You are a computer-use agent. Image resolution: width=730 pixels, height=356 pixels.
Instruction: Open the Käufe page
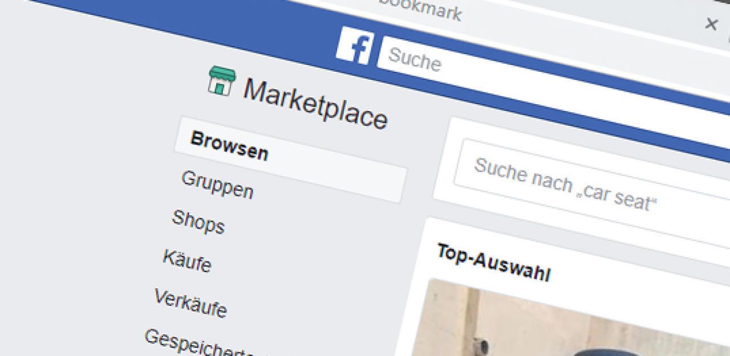pos(187,260)
